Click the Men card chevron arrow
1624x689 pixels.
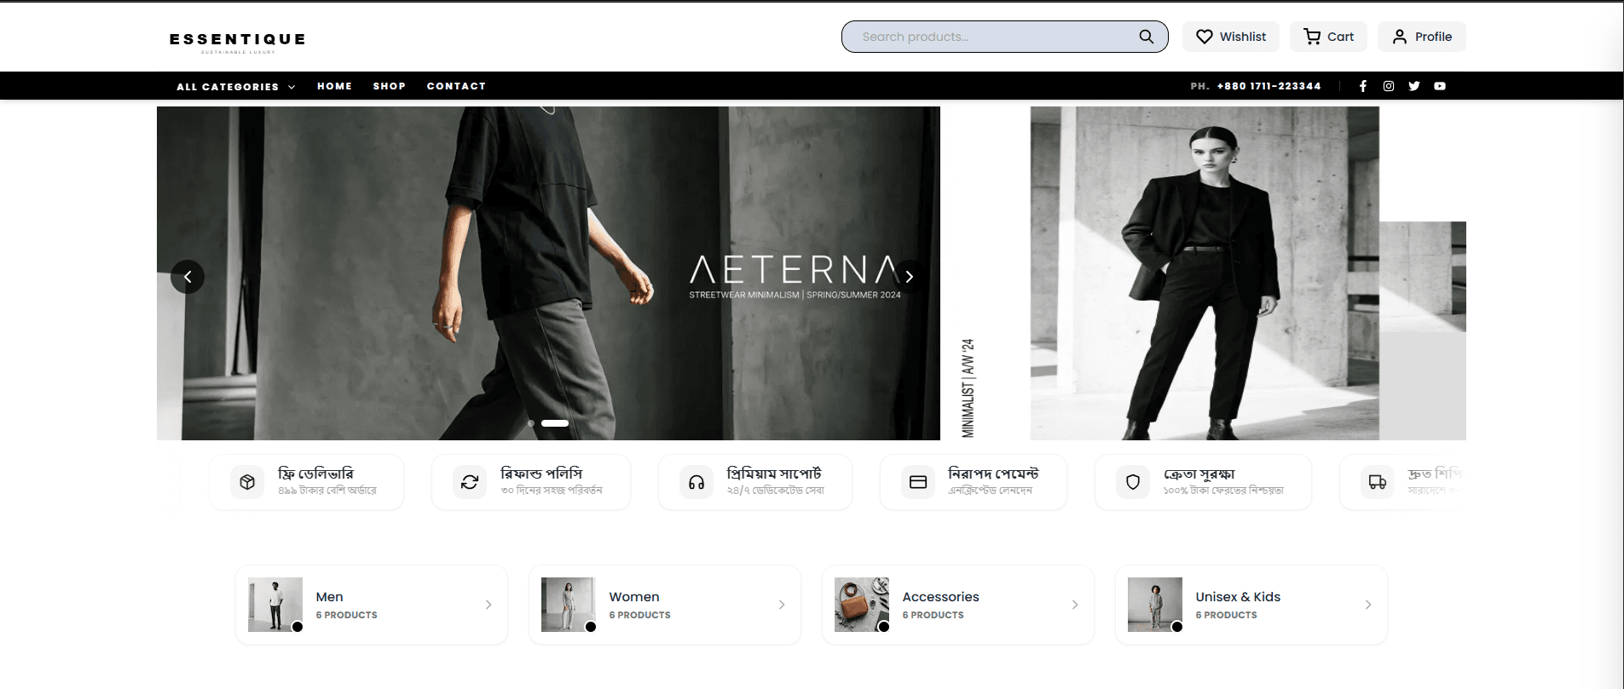click(488, 605)
